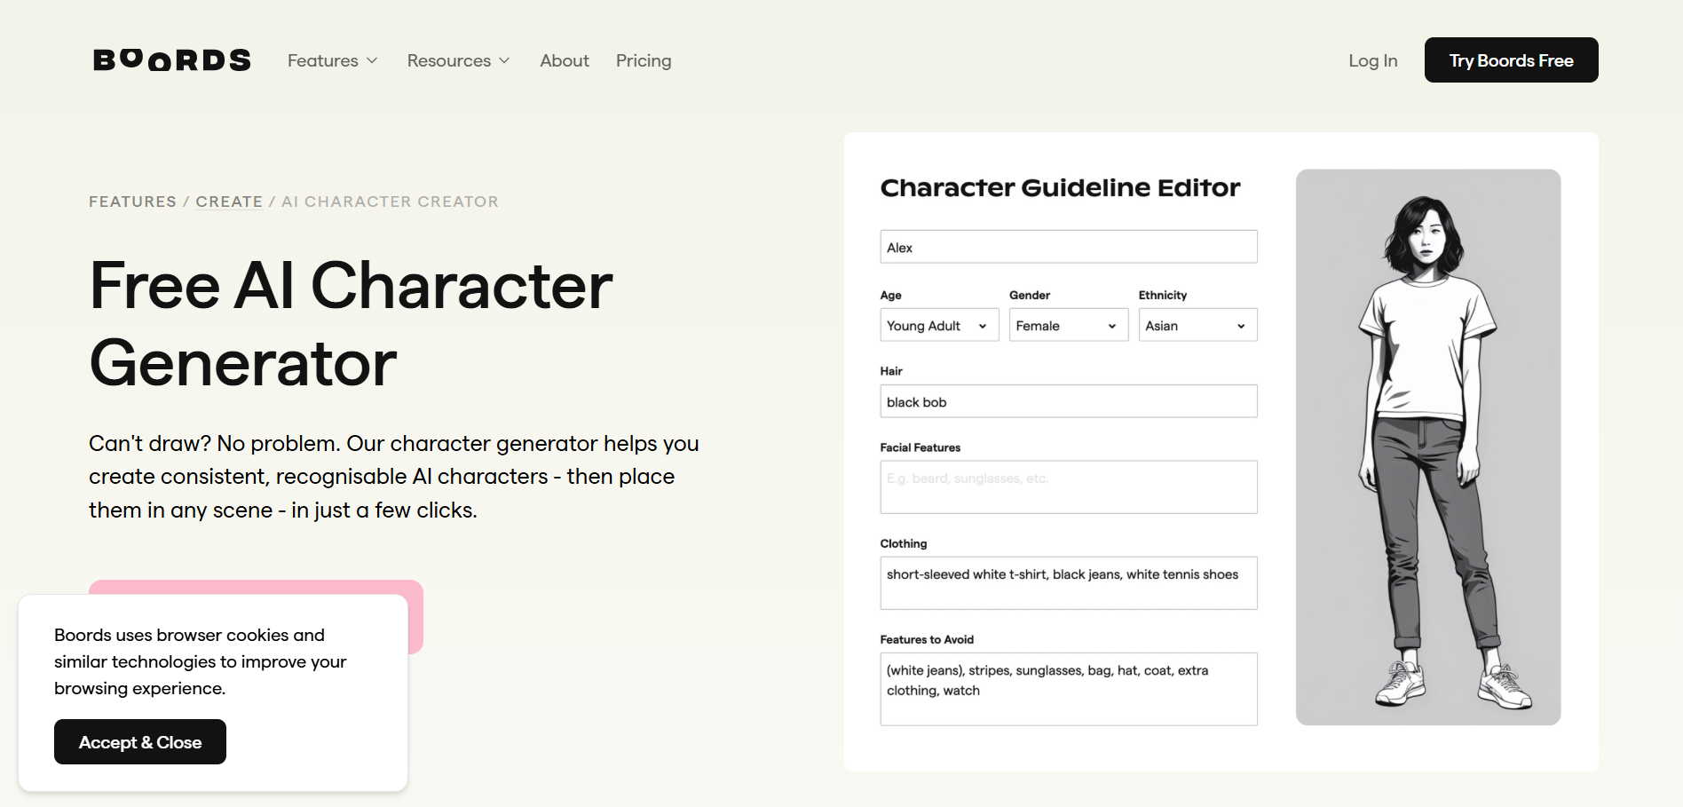Click the Hair field containing black bob
The width and height of the screenshot is (1683, 807).
1068,401
